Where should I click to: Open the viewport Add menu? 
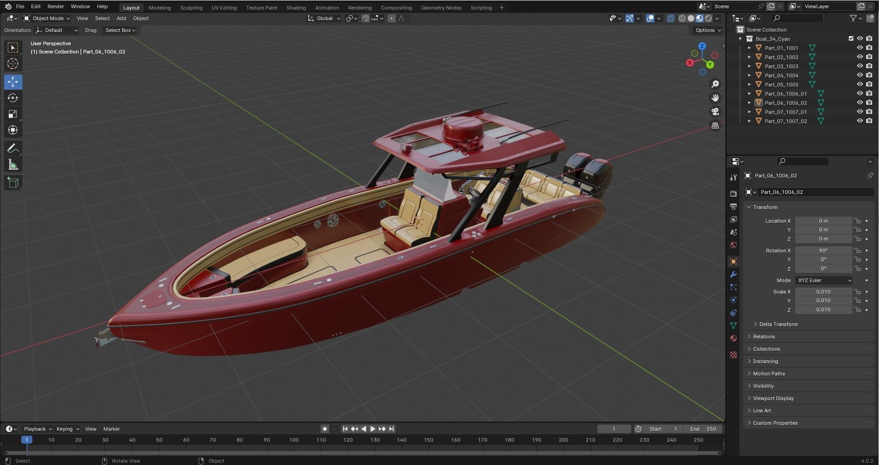(121, 18)
